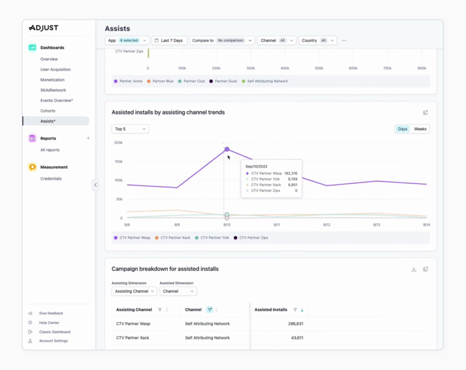Open the Dashboards section icon
Screen dimensions: 466x370
pyautogui.click(x=32, y=47)
